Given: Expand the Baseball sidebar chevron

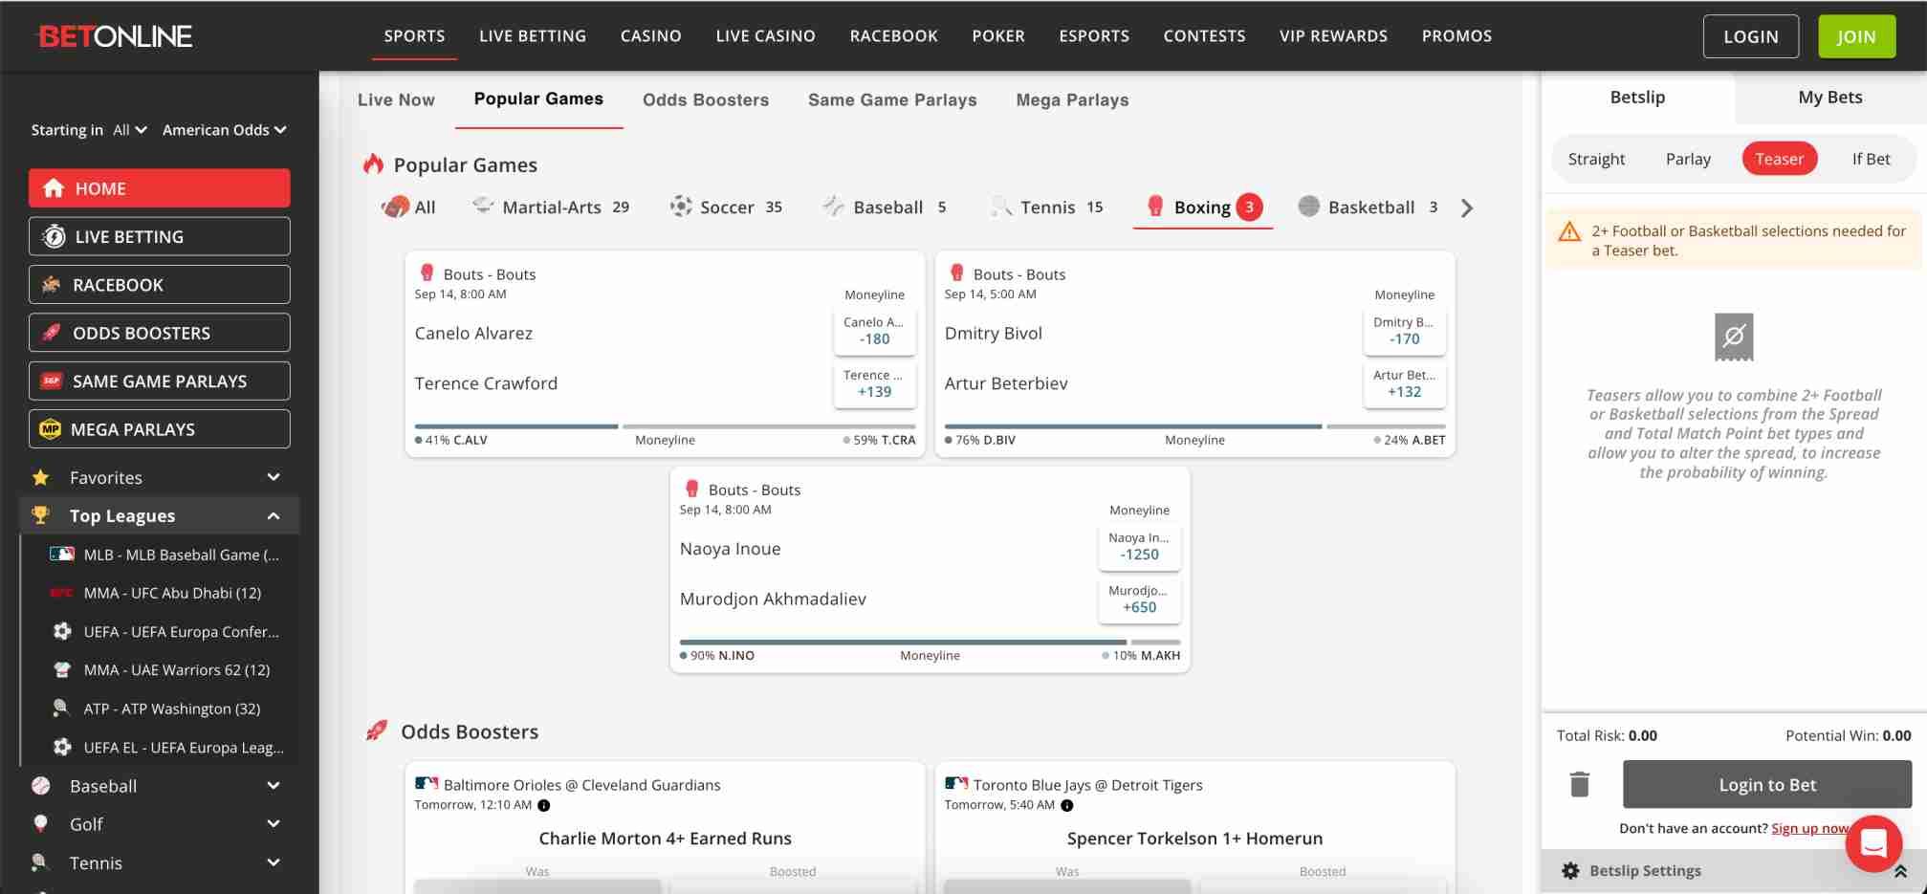Looking at the screenshot, I should 274,786.
